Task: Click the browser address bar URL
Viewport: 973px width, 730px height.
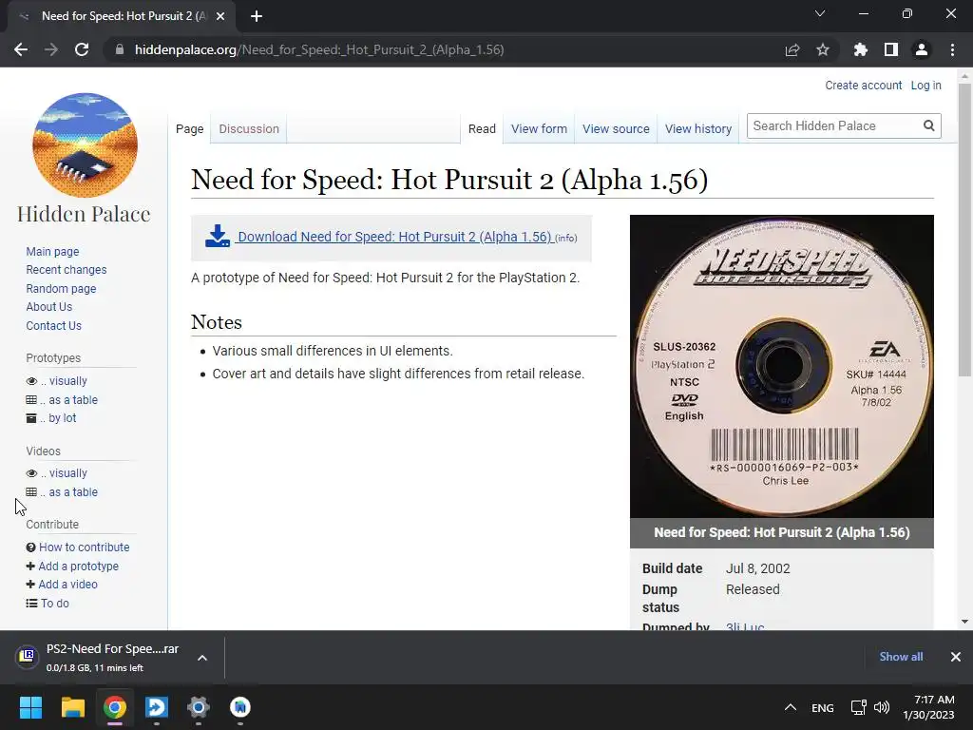Action: [319, 49]
